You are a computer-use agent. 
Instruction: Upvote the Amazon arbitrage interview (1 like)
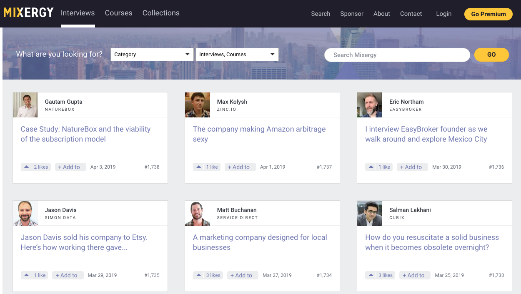207,167
